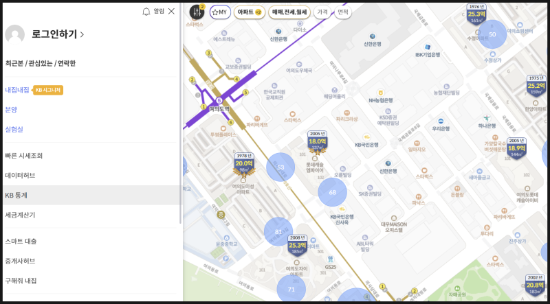
Task: Click the 18.0억 2005년 price marker
Action: 318,141
